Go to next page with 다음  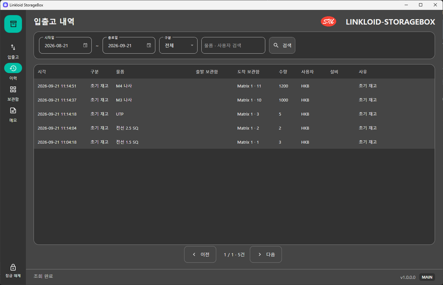266,254
